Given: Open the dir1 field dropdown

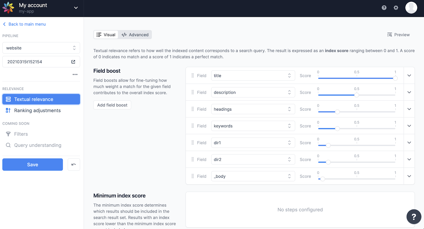Looking at the screenshot, I should tap(253, 143).
